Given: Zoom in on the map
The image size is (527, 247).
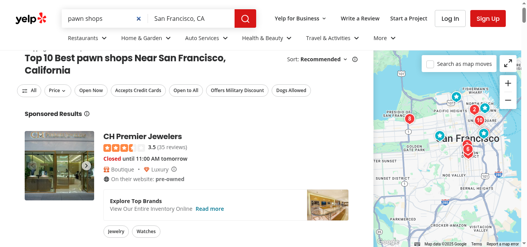Looking at the screenshot, I should click(508, 83).
